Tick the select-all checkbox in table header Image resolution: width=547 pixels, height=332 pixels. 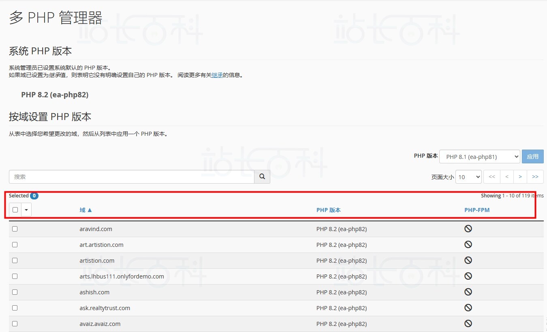[x=15, y=210]
